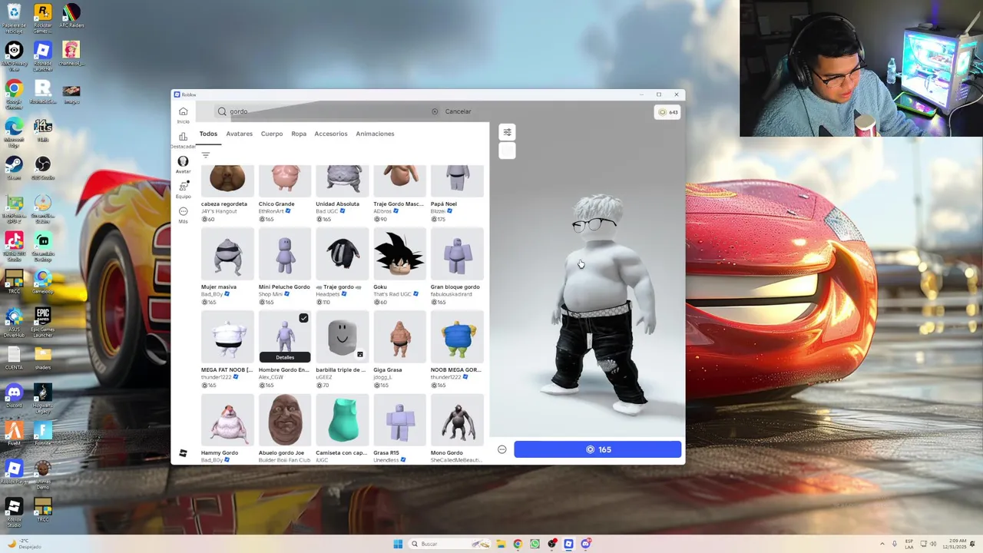Uncheck the selected Hombre Gordo item checkmark
The height and width of the screenshot is (553, 983).
[x=303, y=318]
